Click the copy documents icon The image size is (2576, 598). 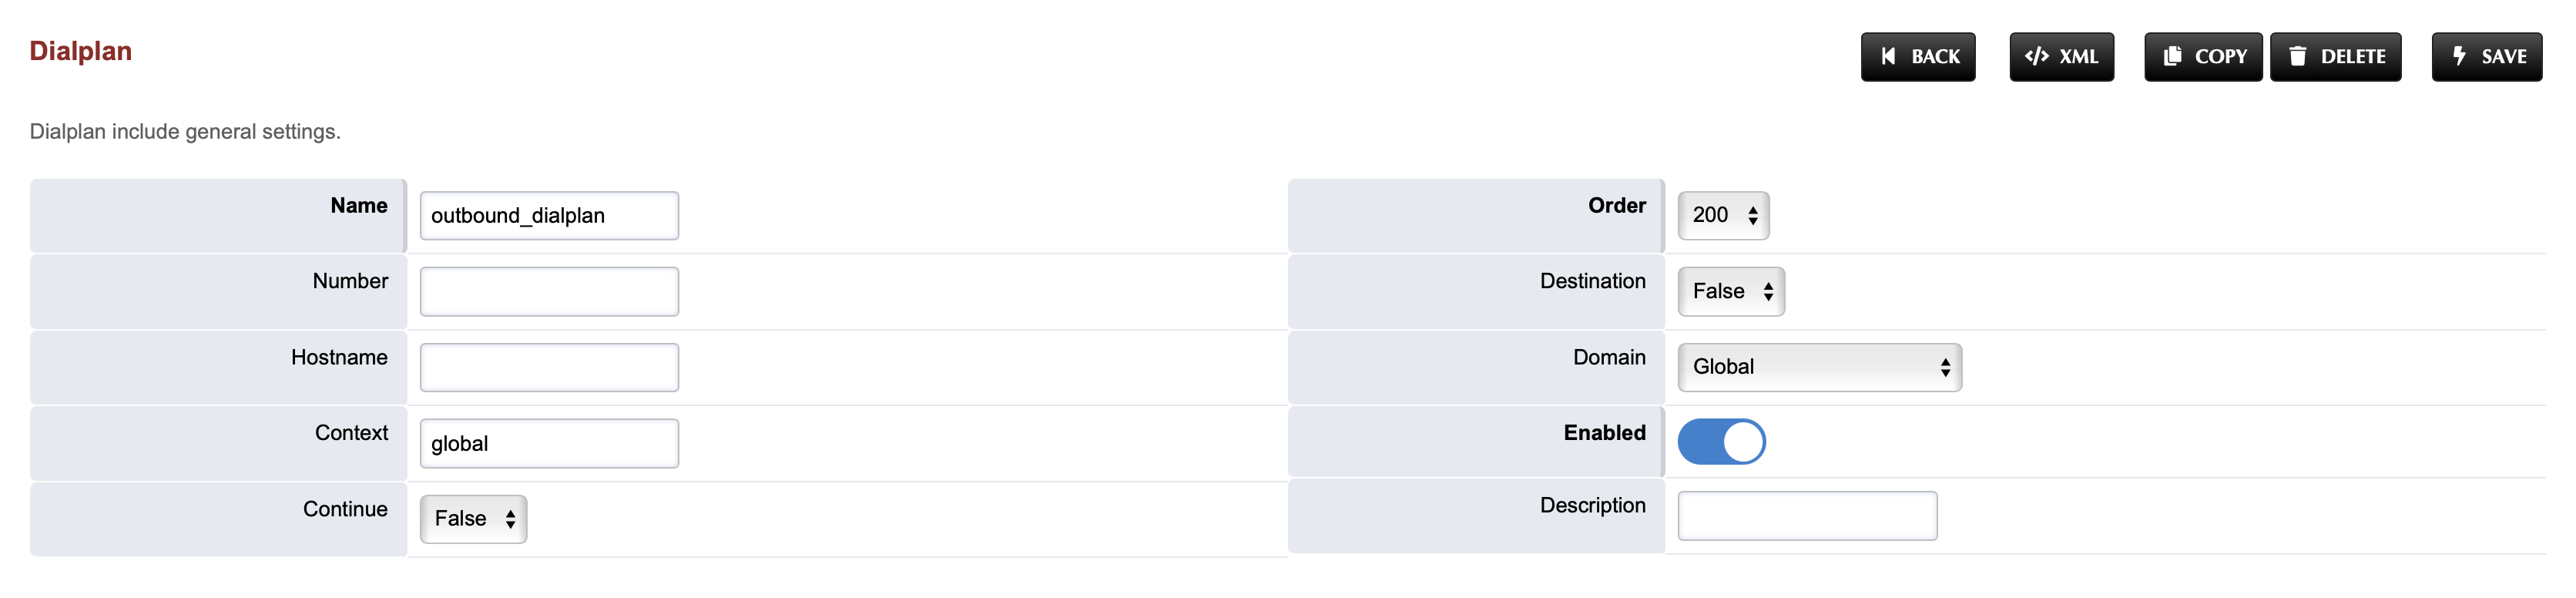tap(2172, 57)
